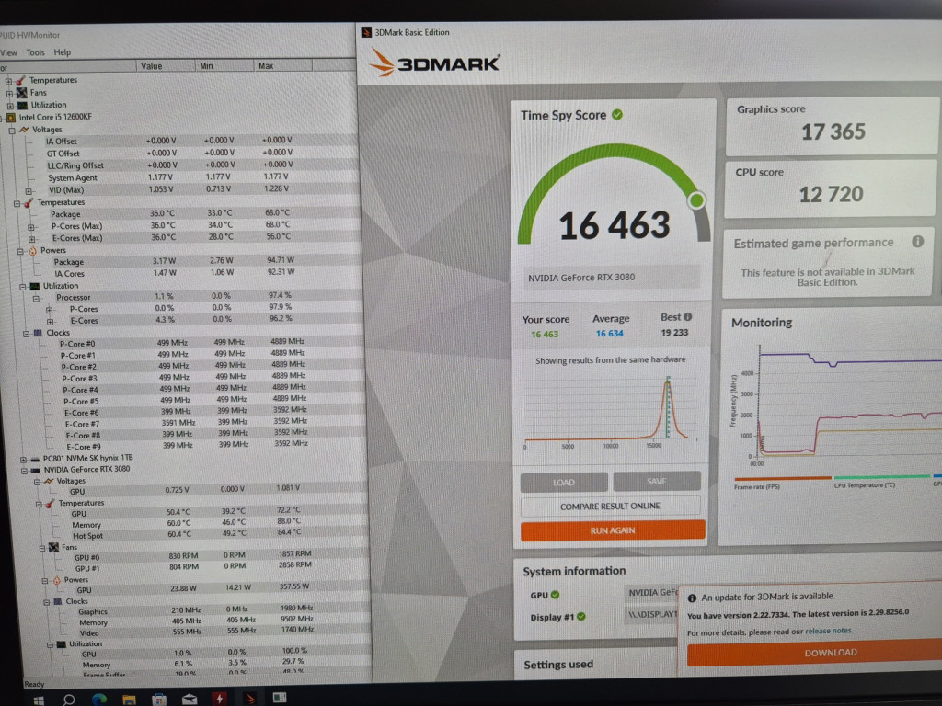Click the info icon next to Best score

pyautogui.click(x=688, y=317)
